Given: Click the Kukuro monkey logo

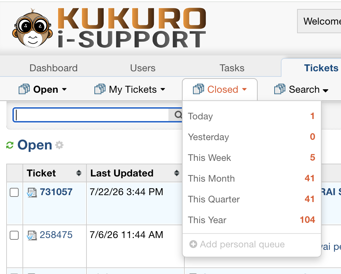Looking at the screenshot, I should 33,28.
